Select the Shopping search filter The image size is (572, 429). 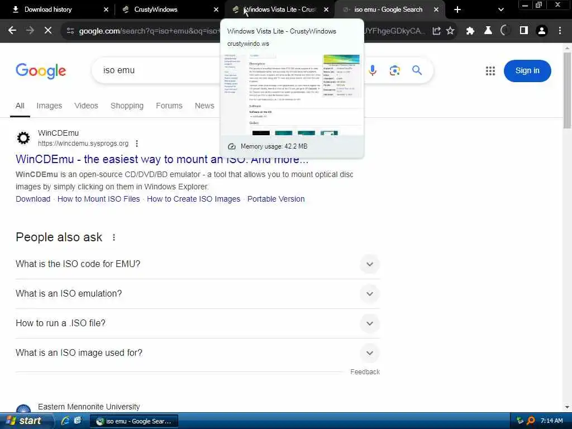coord(127,106)
